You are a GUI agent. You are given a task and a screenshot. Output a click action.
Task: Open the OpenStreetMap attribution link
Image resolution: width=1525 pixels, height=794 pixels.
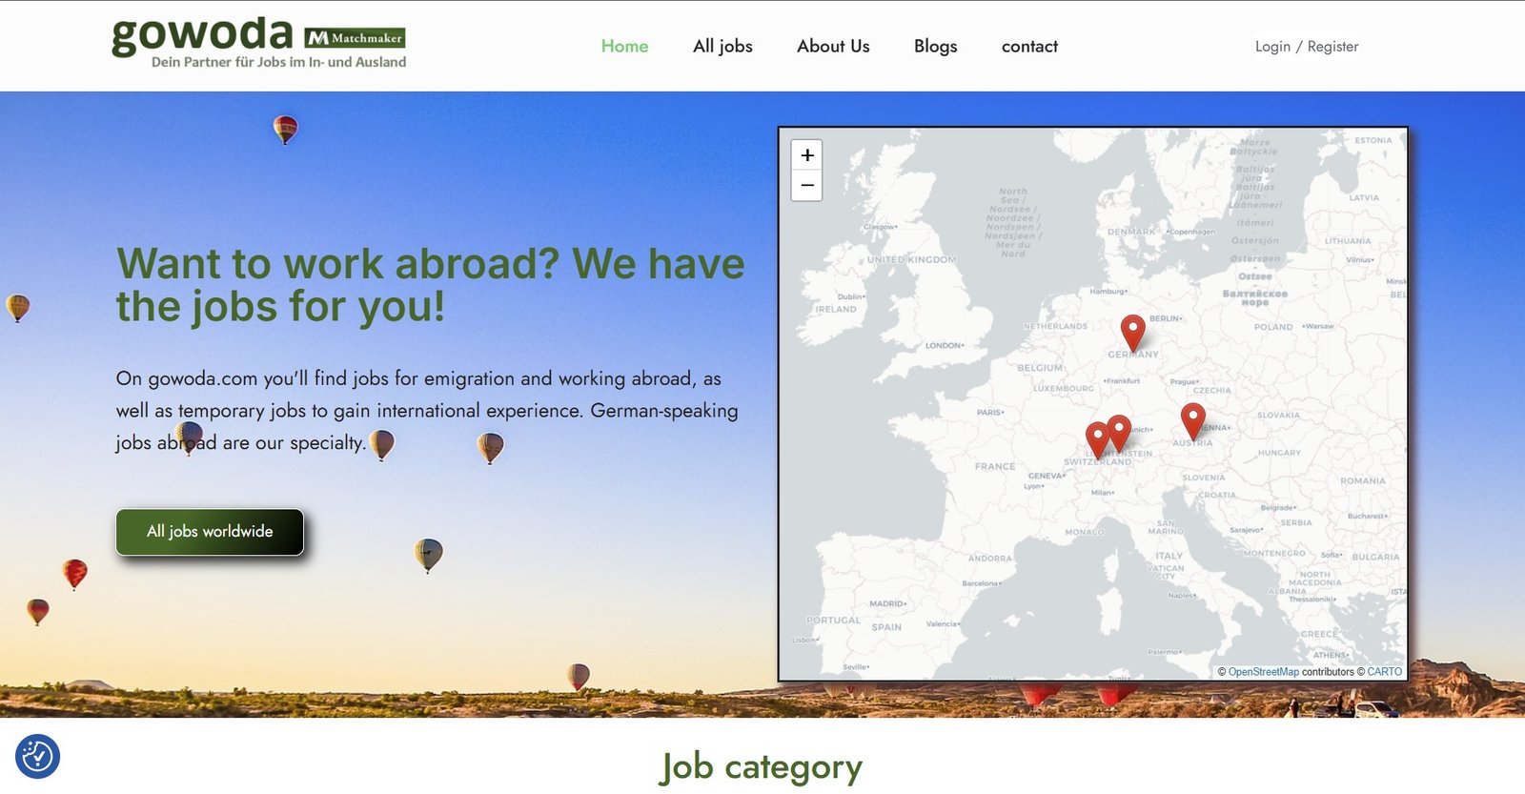[x=1263, y=672]
